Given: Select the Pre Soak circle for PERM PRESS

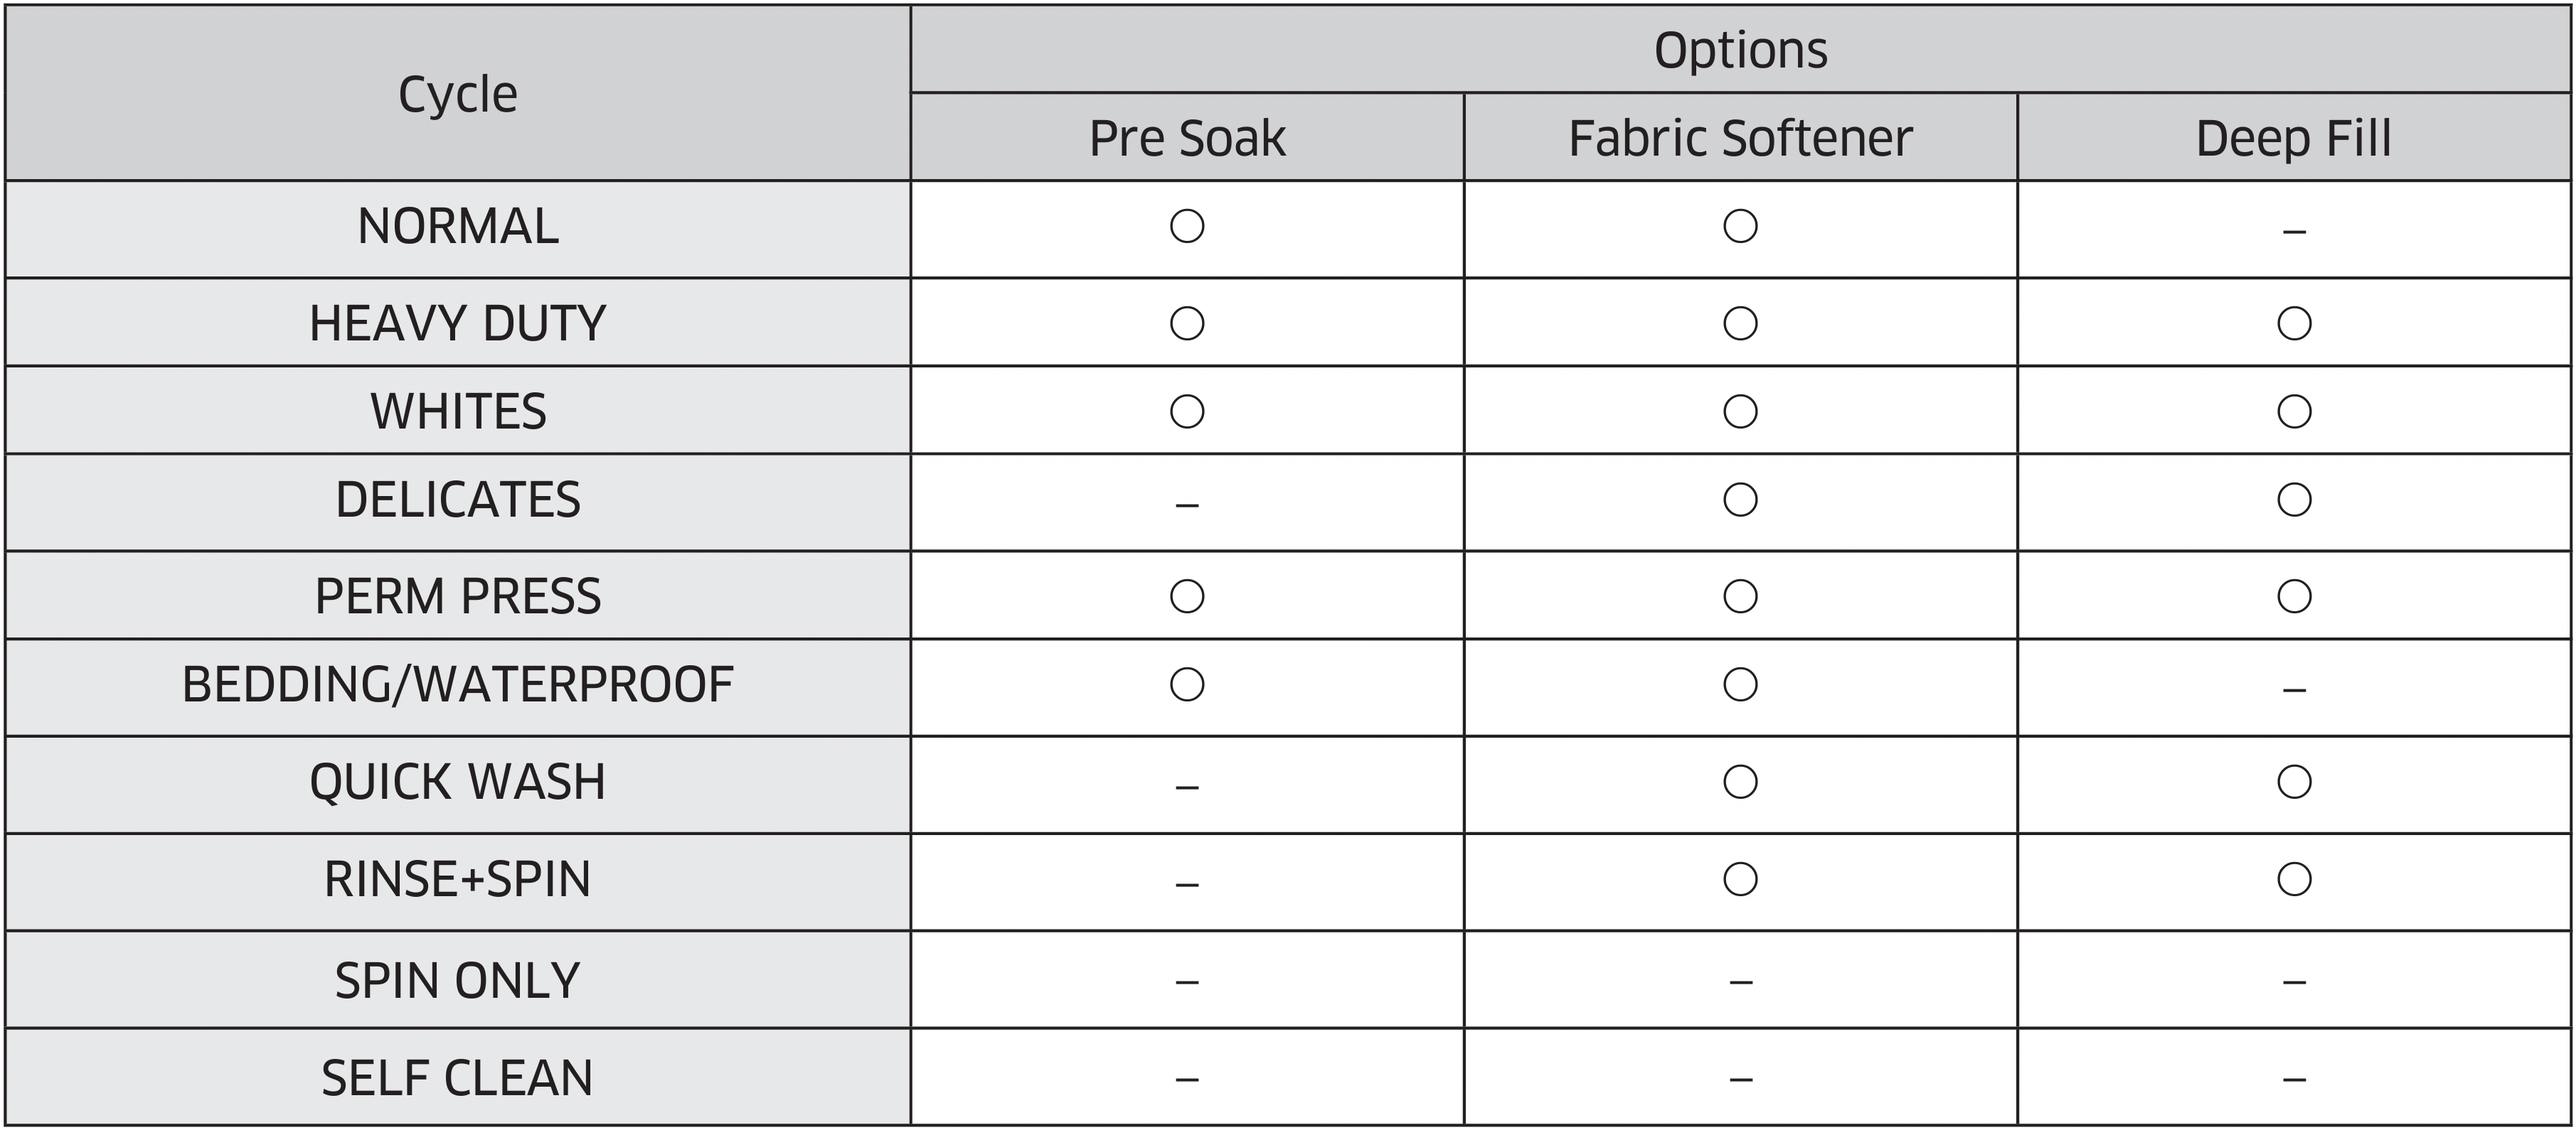Looking at the screenshot, I should 1187,596.
